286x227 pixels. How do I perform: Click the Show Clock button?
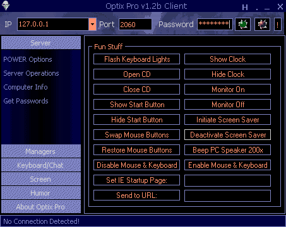pyautogui.click(x=228, y=59)
